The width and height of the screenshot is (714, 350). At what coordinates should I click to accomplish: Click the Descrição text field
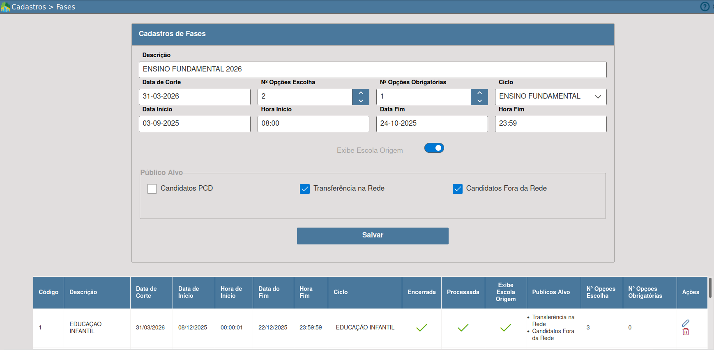coord(372,70)
